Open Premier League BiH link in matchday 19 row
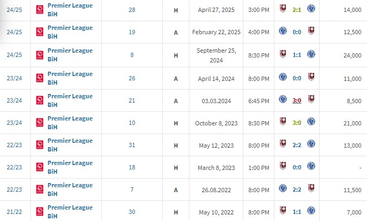Viewport: 367px width, 221px height. (x=70, y=32)
